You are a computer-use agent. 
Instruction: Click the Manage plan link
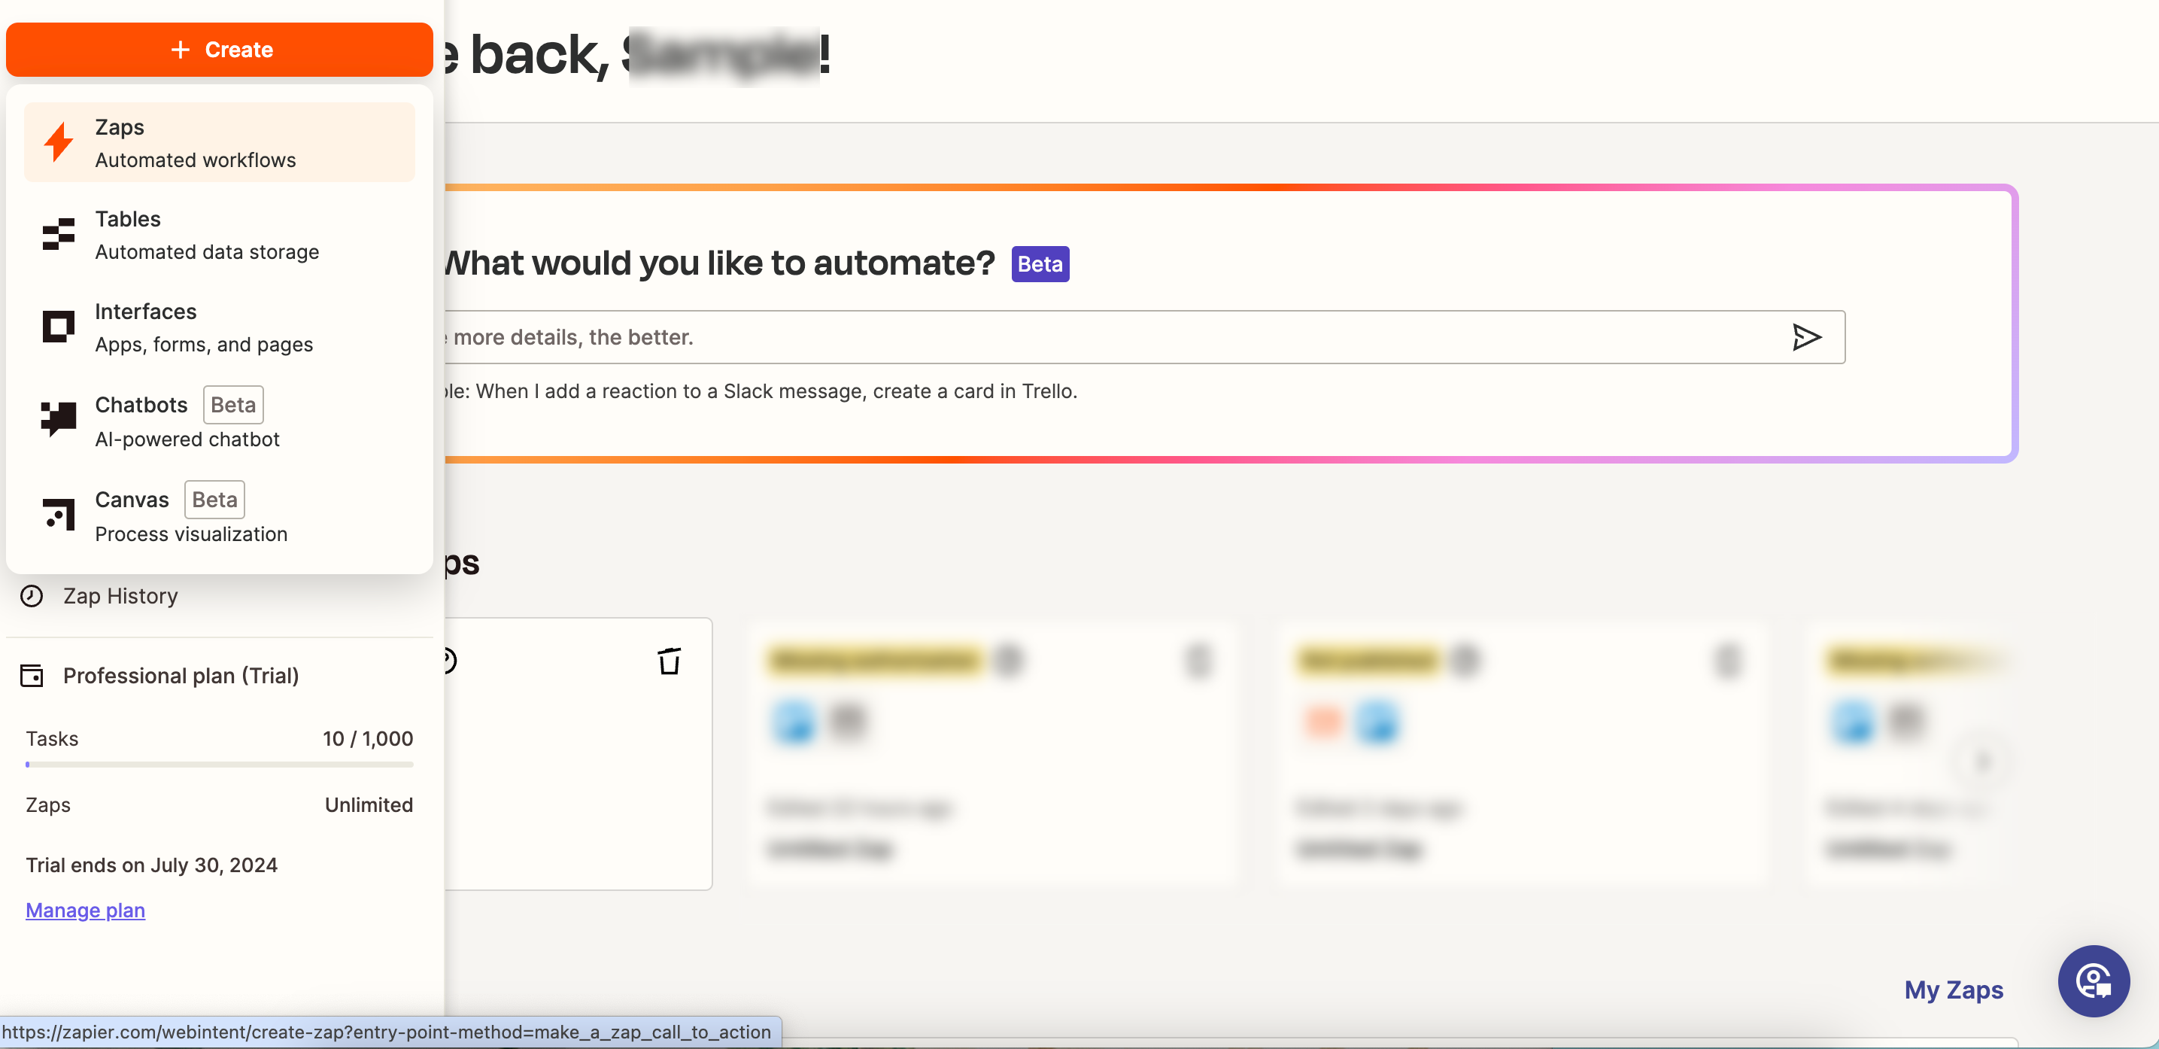85,911
